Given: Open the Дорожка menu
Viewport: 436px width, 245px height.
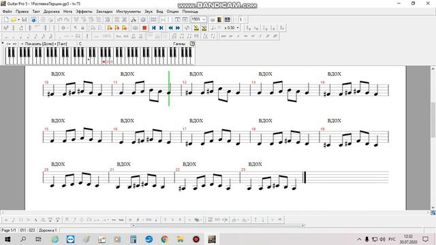Looking at the screenshot, I should pos(52,12).
